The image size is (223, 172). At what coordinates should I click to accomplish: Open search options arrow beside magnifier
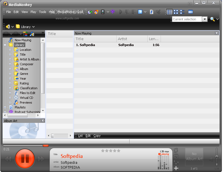click(217, 19)
